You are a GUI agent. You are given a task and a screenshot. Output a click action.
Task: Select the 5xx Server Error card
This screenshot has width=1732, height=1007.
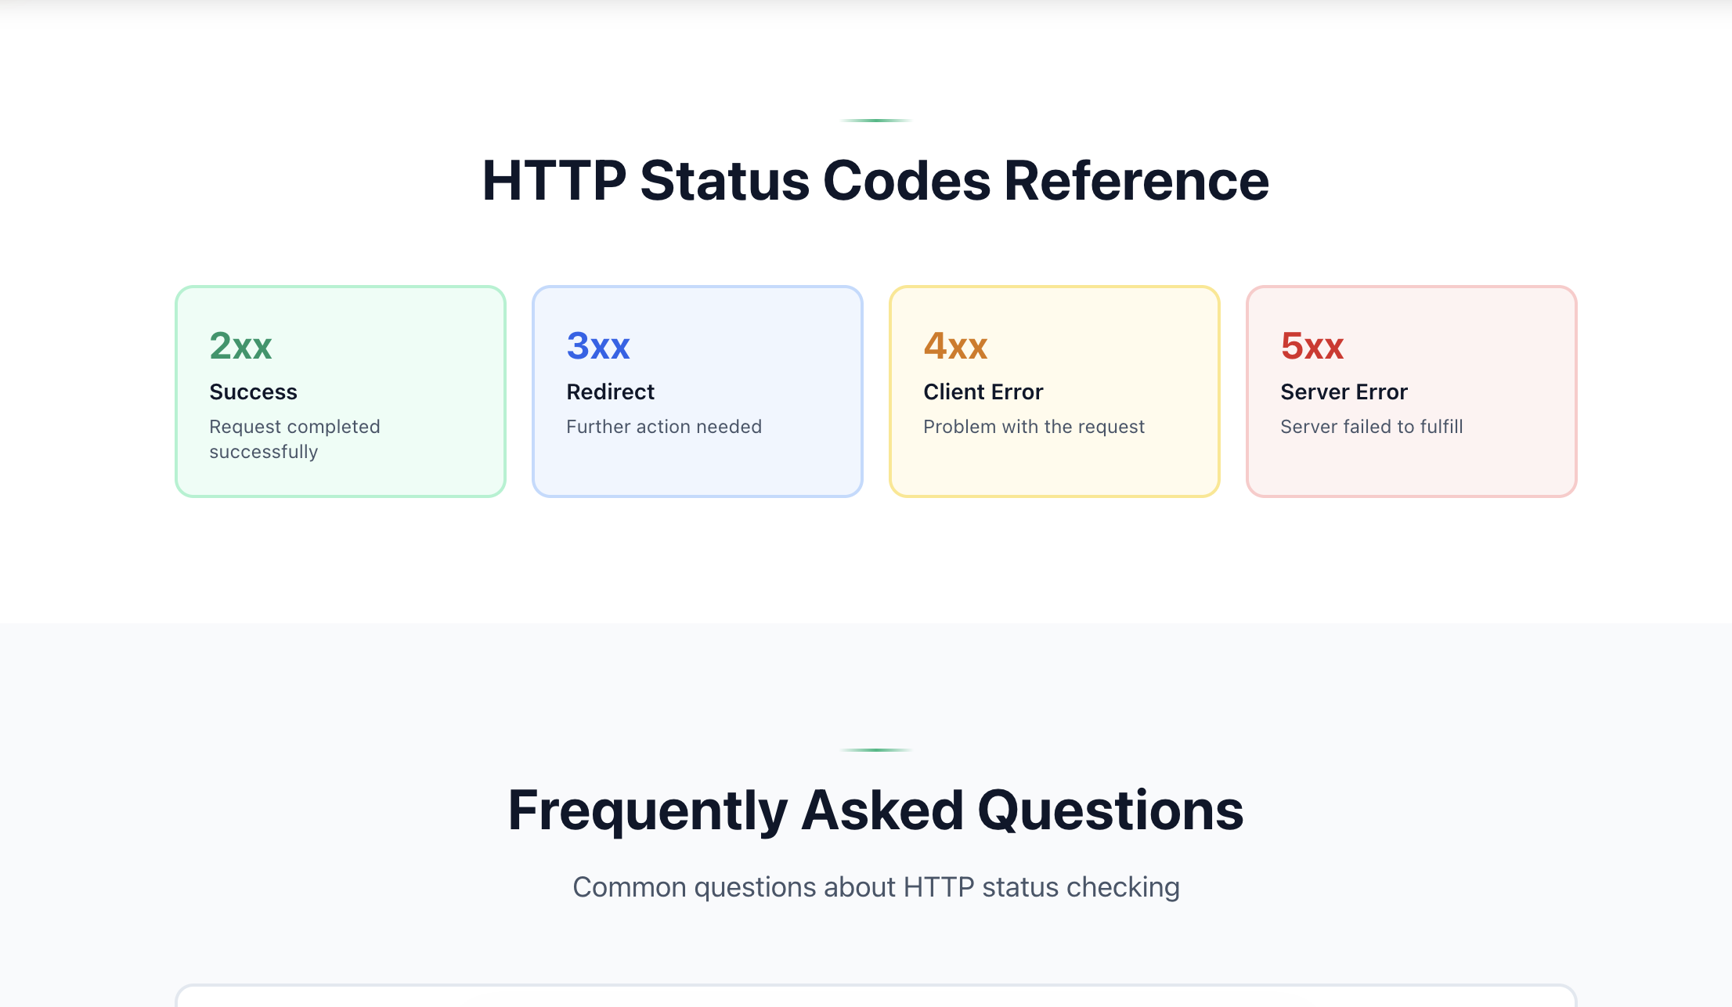coord(1411,389)
